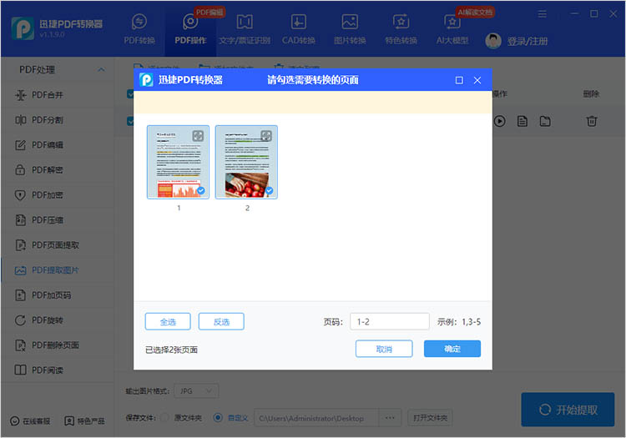Viewport: 626px width, 438px height.
Task: Click the play icon in operations column
Action: tap(500, 121)
